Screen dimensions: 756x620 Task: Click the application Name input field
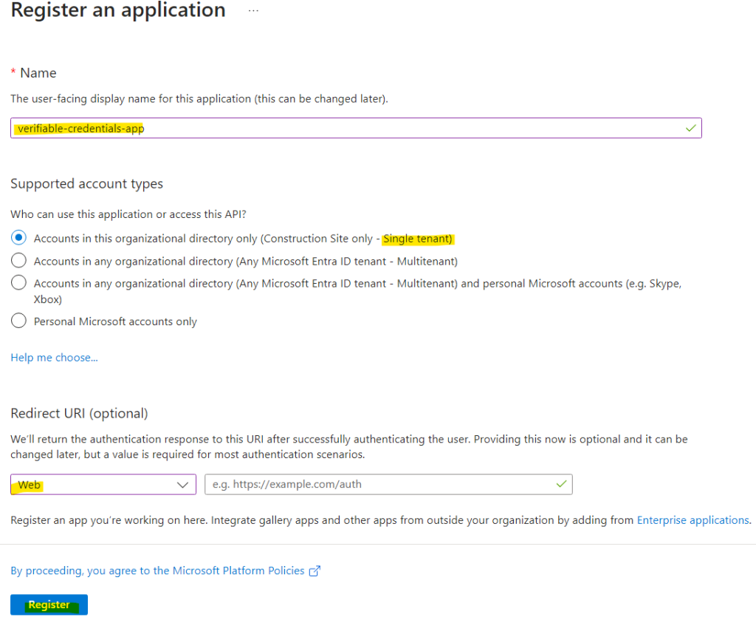[356, 129]
